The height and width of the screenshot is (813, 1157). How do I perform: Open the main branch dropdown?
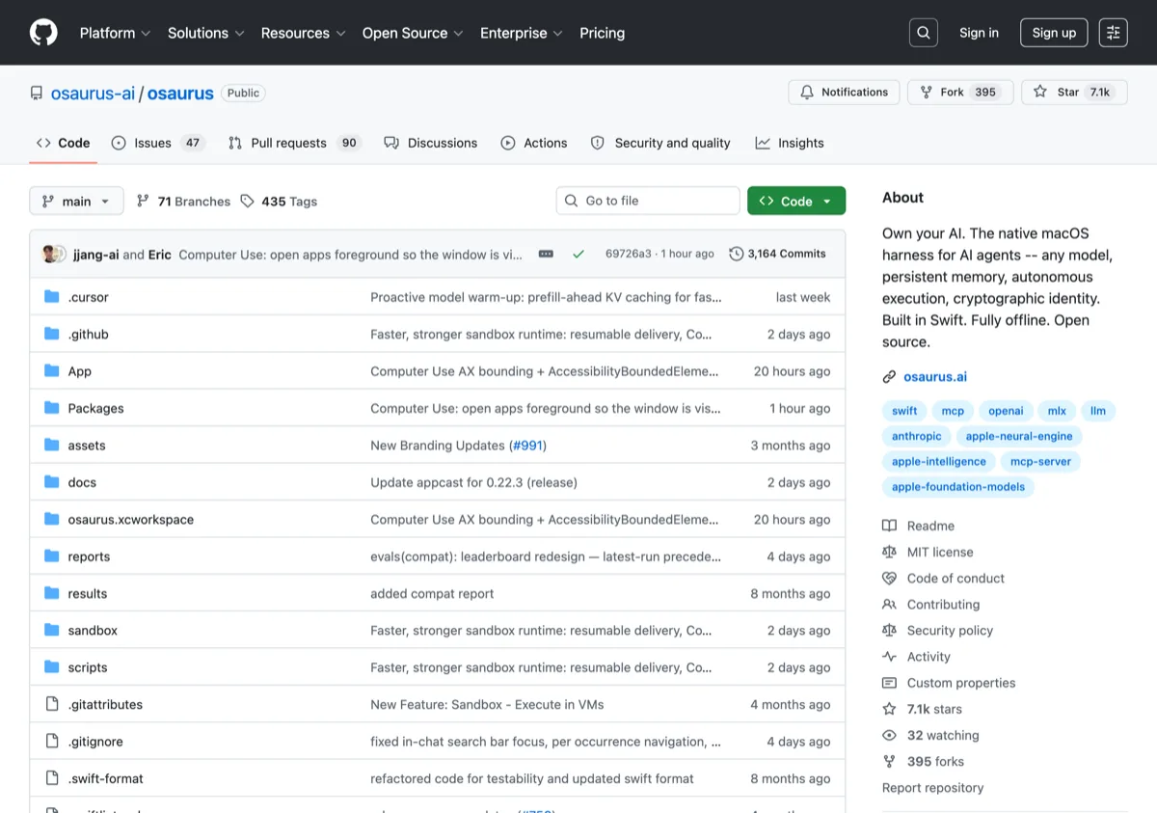(76, 201)
